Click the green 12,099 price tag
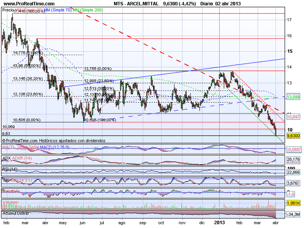304x228 pixels. [x=293, y=96]
